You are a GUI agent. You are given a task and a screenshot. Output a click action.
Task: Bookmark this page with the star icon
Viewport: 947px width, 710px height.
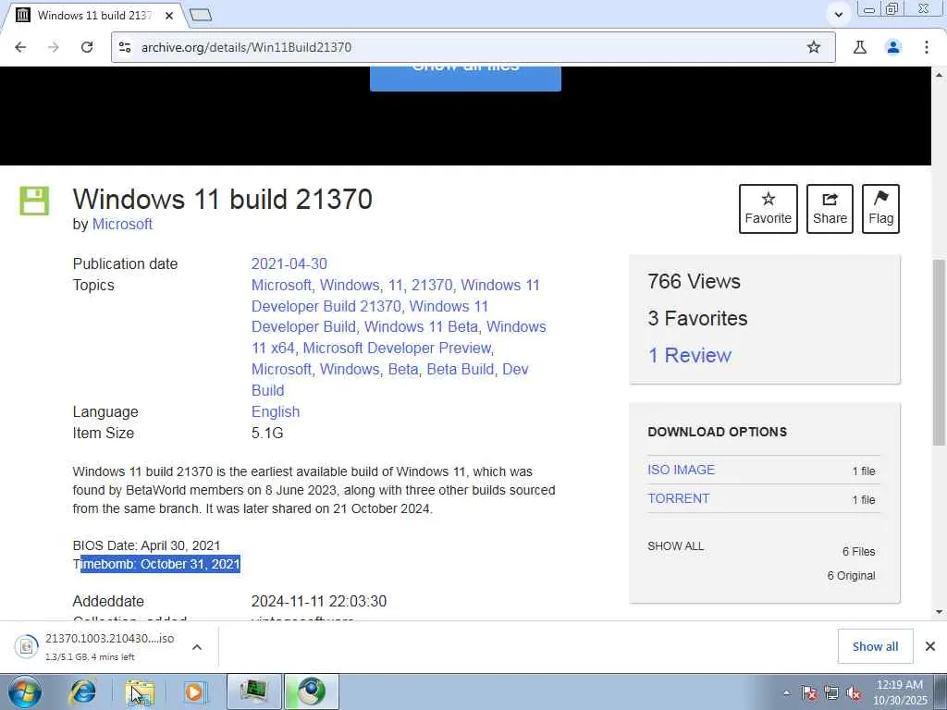pos(814,47)
